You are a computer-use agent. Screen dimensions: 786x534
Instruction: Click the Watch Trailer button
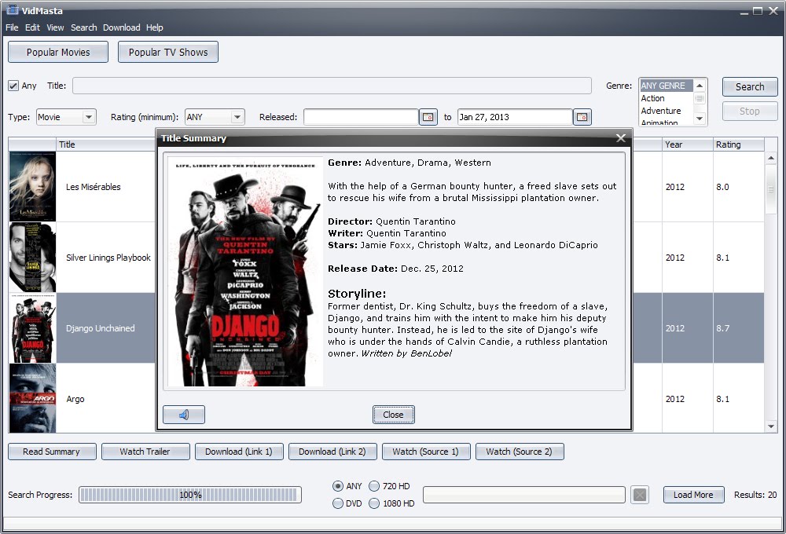click(x=145, y=452)
